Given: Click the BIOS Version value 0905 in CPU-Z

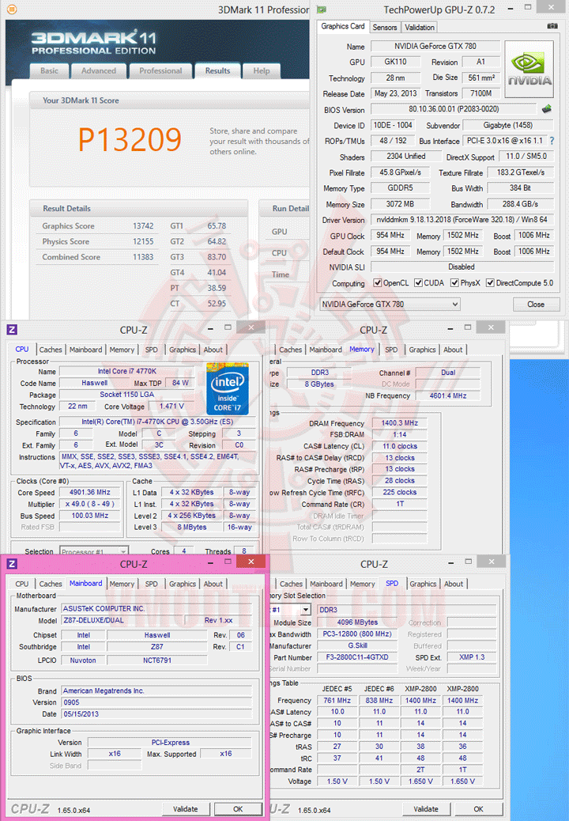Looking at the screenshot, I should coord(157,702).
